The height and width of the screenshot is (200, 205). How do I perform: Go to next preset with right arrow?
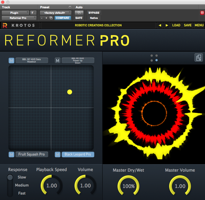(x=167, y=25)
